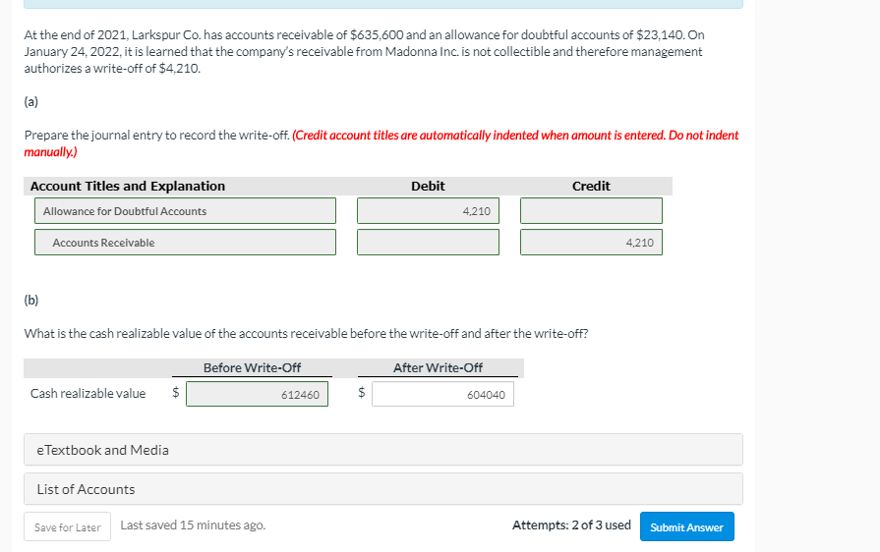Select the debit field containing 4,210
Screen dimensions: 880x552
tap(428, 211)
